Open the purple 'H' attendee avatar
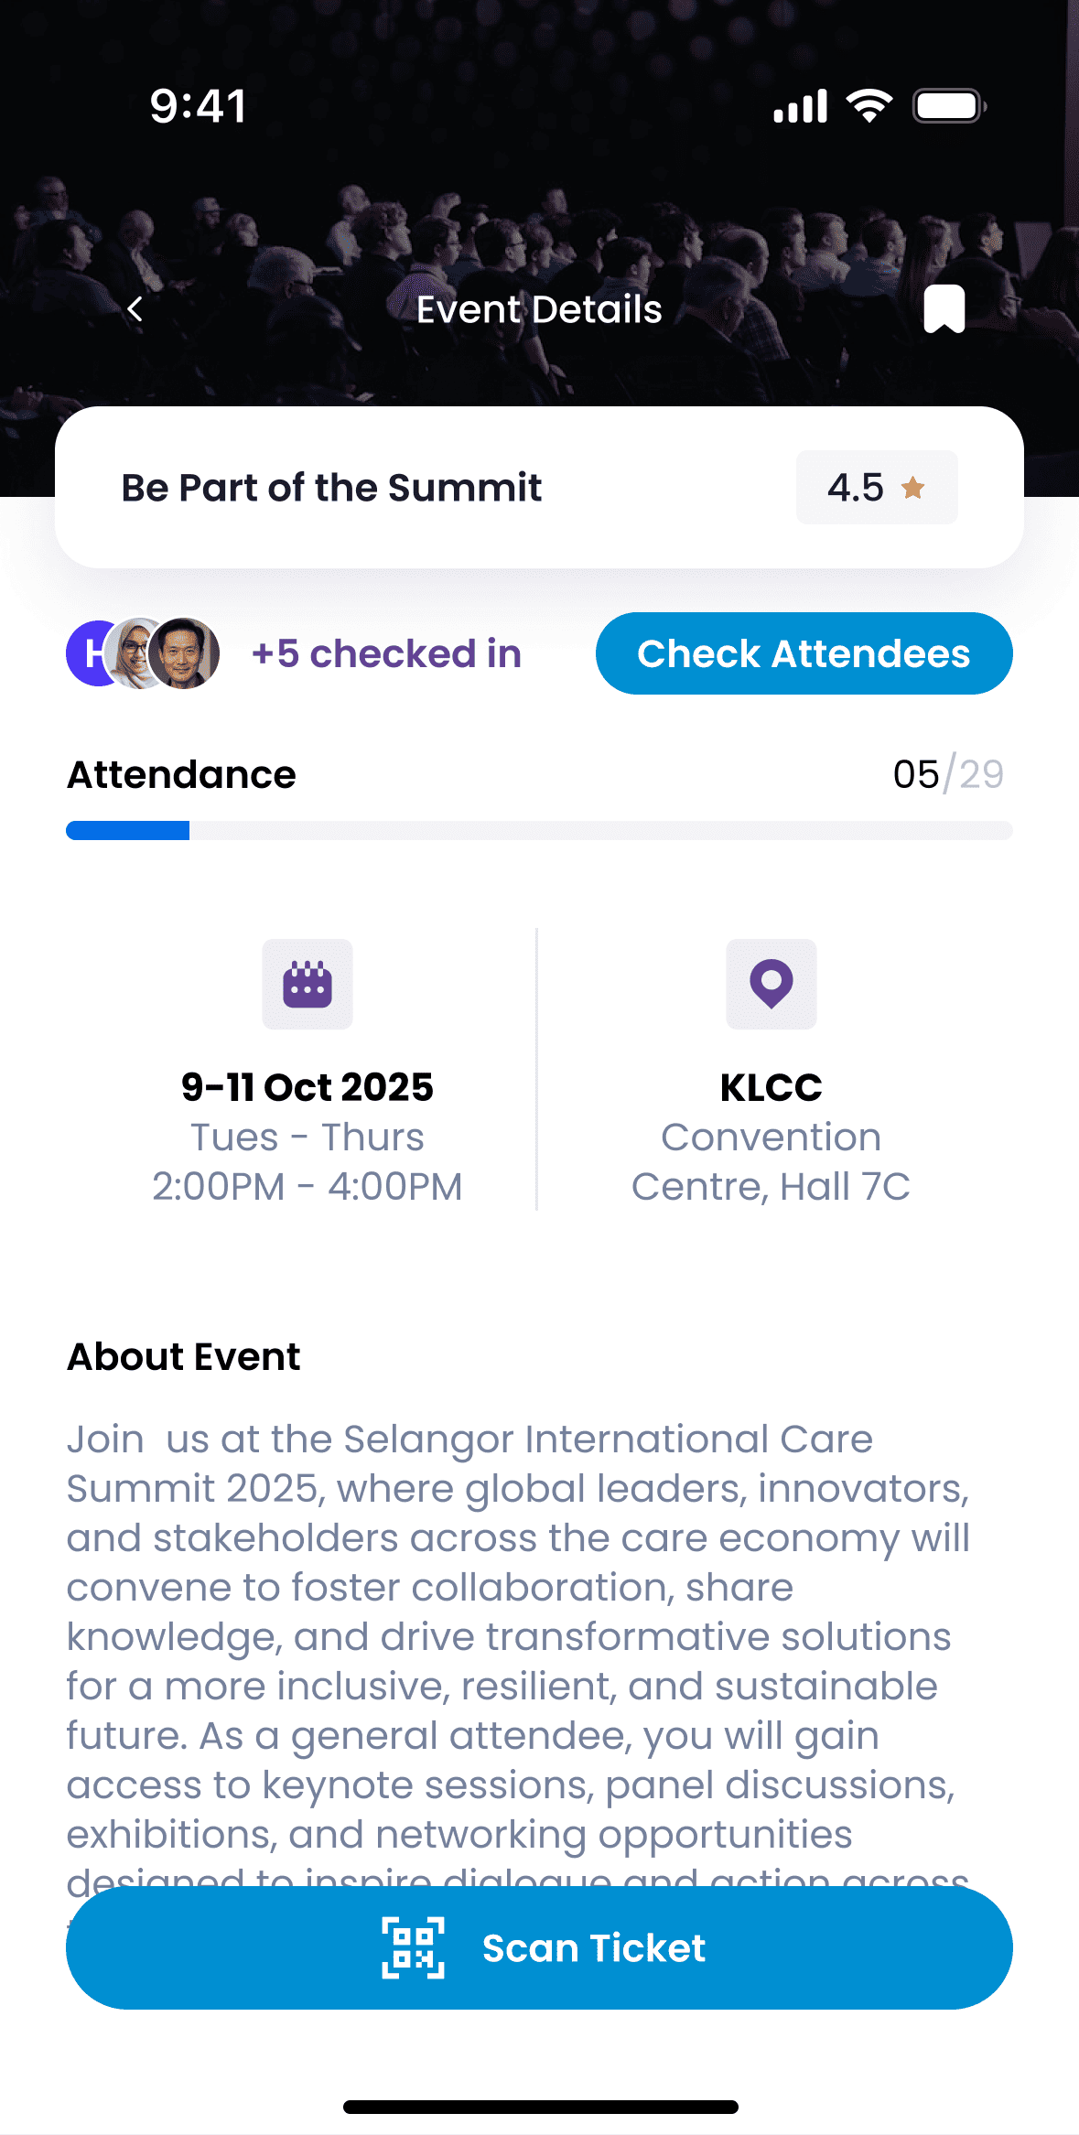The height and width of the screenshot is (2135, 1079). (92, 652)
